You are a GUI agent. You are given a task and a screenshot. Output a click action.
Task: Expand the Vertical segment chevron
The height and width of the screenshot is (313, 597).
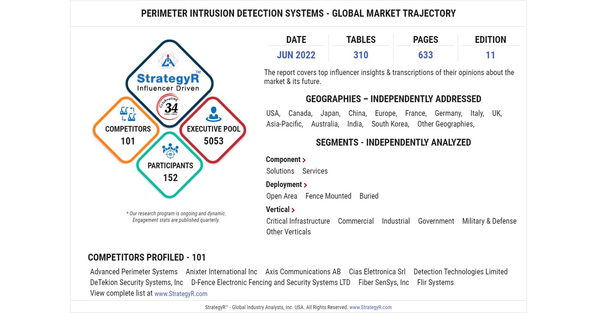click(x=293, y=210)
